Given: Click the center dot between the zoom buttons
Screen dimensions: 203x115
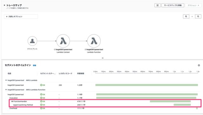Looking at the screenshot, I should coord(192,17).
